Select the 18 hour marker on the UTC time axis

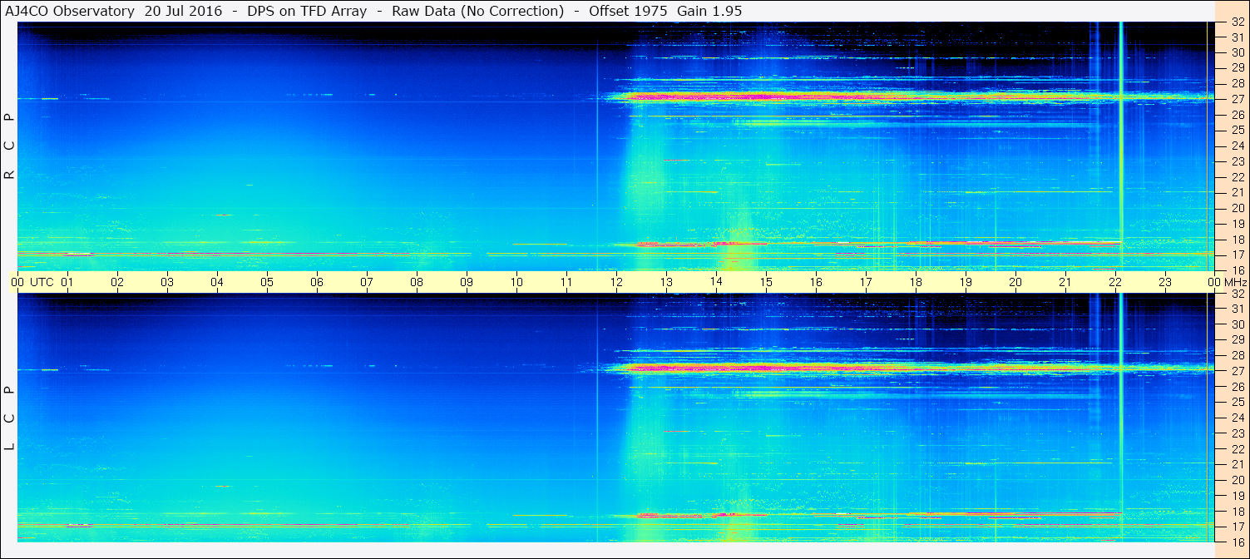(x=916, y=282)
